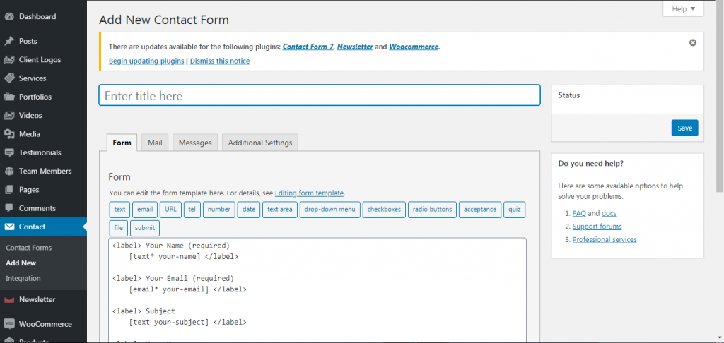Focus the Enter title here field
The height and width of the screenshot is (343, 724).
click(320, 95)
